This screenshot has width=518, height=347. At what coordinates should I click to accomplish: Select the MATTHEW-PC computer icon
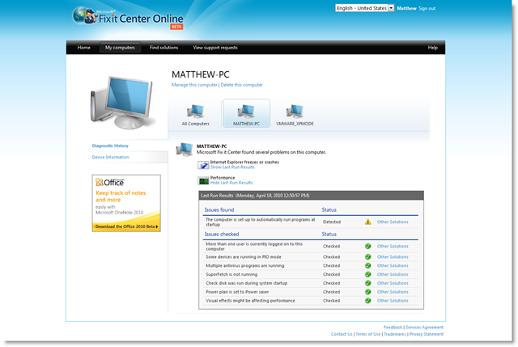tap(245, 112)
